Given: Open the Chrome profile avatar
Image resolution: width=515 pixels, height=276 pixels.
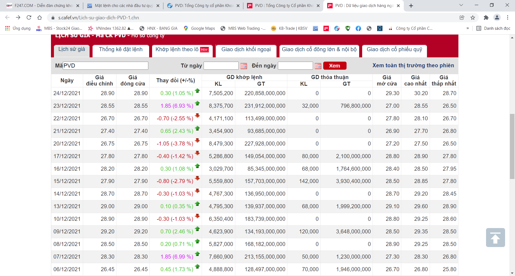Looking at the screenshot, I should [497, 17].
